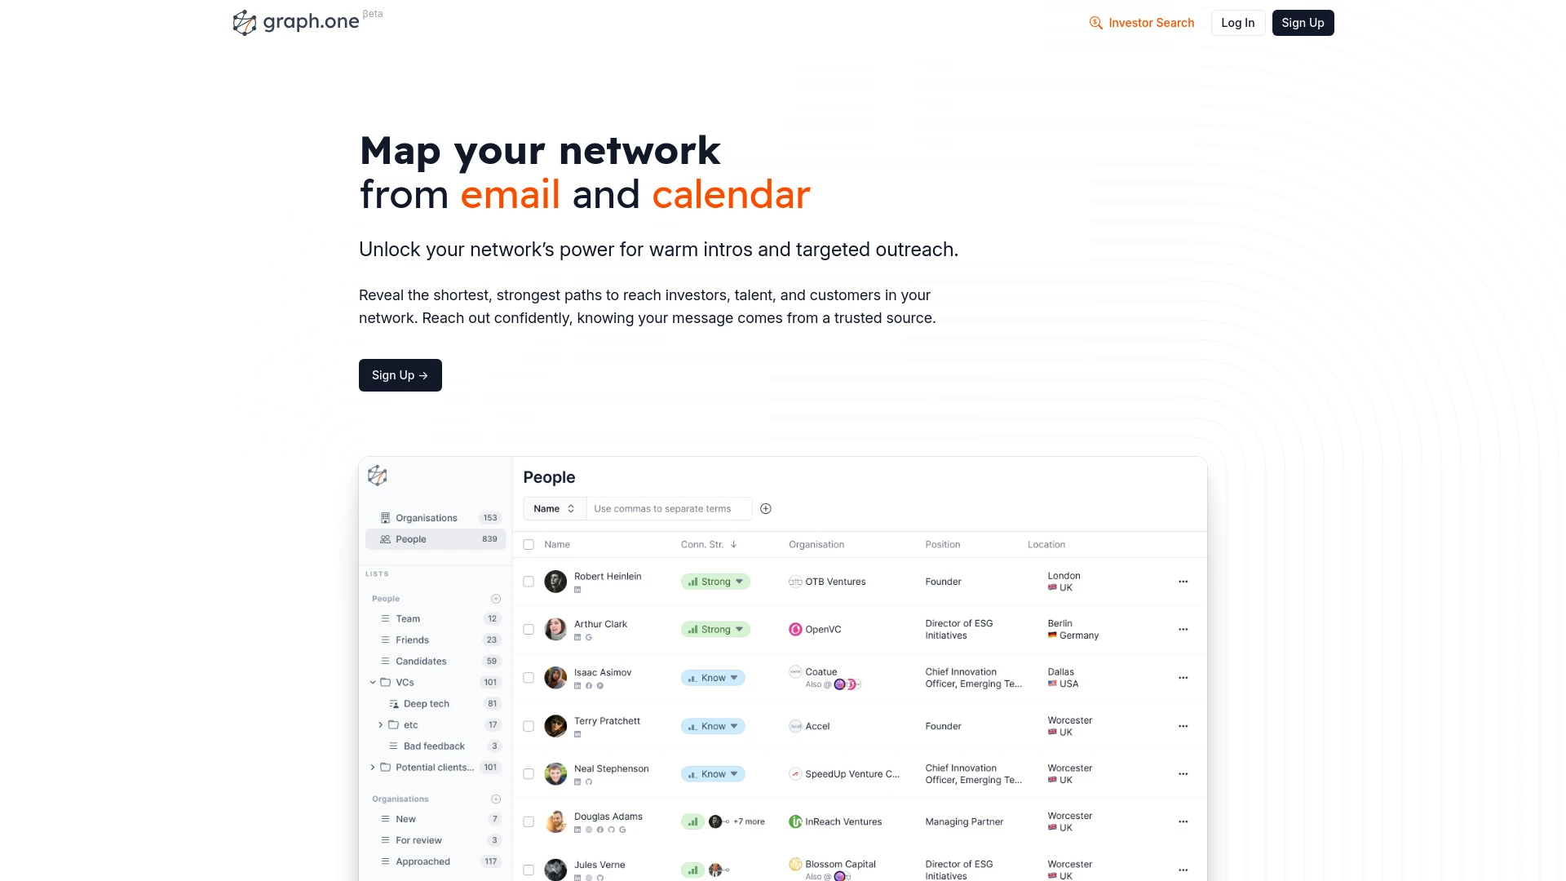Screen dimensions: 1566x881
Task: Select the People sidebar item
Action: 436,539
